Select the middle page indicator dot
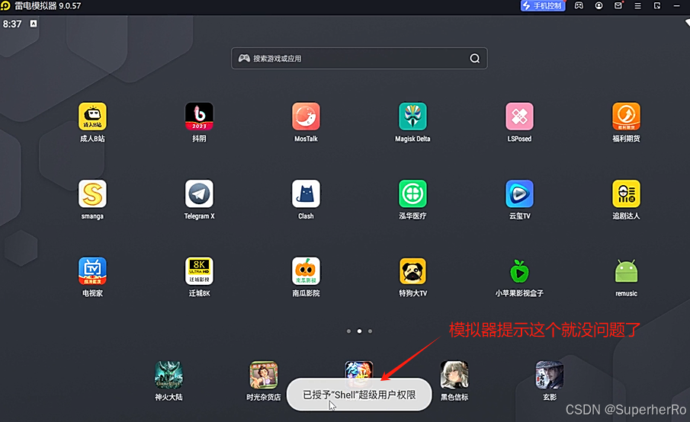The height and width of the screenshot is (422, 690). point(360,331)
